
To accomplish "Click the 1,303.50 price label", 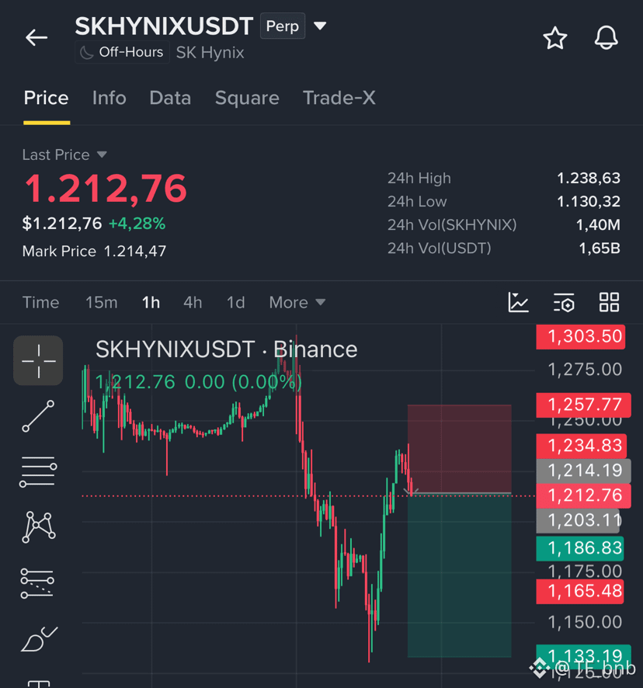I will click(x=581, y=337).
